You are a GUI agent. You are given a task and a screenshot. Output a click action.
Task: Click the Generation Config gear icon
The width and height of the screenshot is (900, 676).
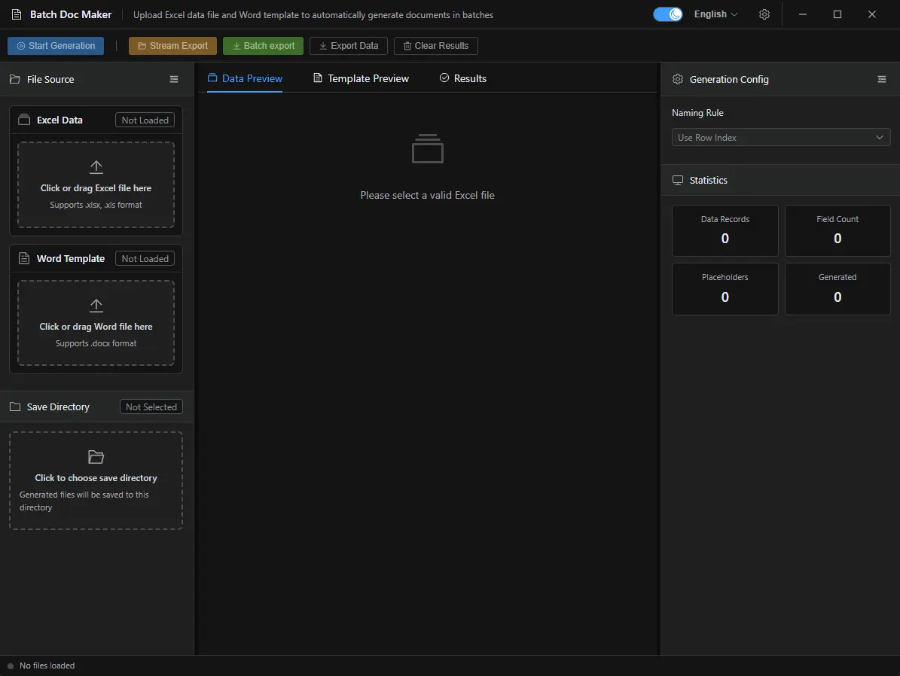coord(678,79)
